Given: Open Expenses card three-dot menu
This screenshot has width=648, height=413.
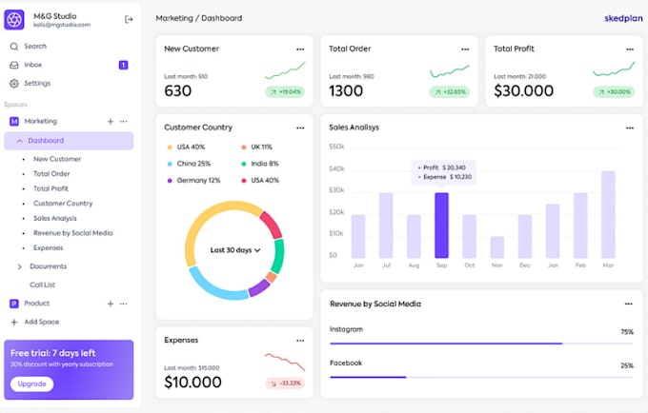Looking at the screenshot, I should pos(300,341).
